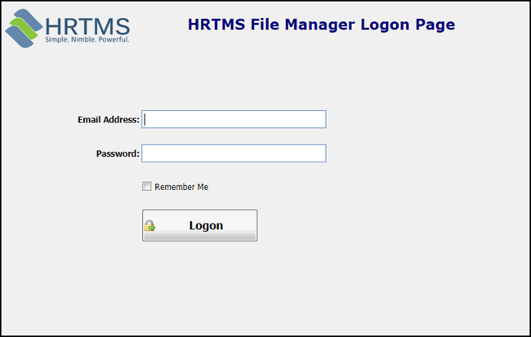Click the Password label
The height and width of the screenshot is (337, 531).
point(118,153)
